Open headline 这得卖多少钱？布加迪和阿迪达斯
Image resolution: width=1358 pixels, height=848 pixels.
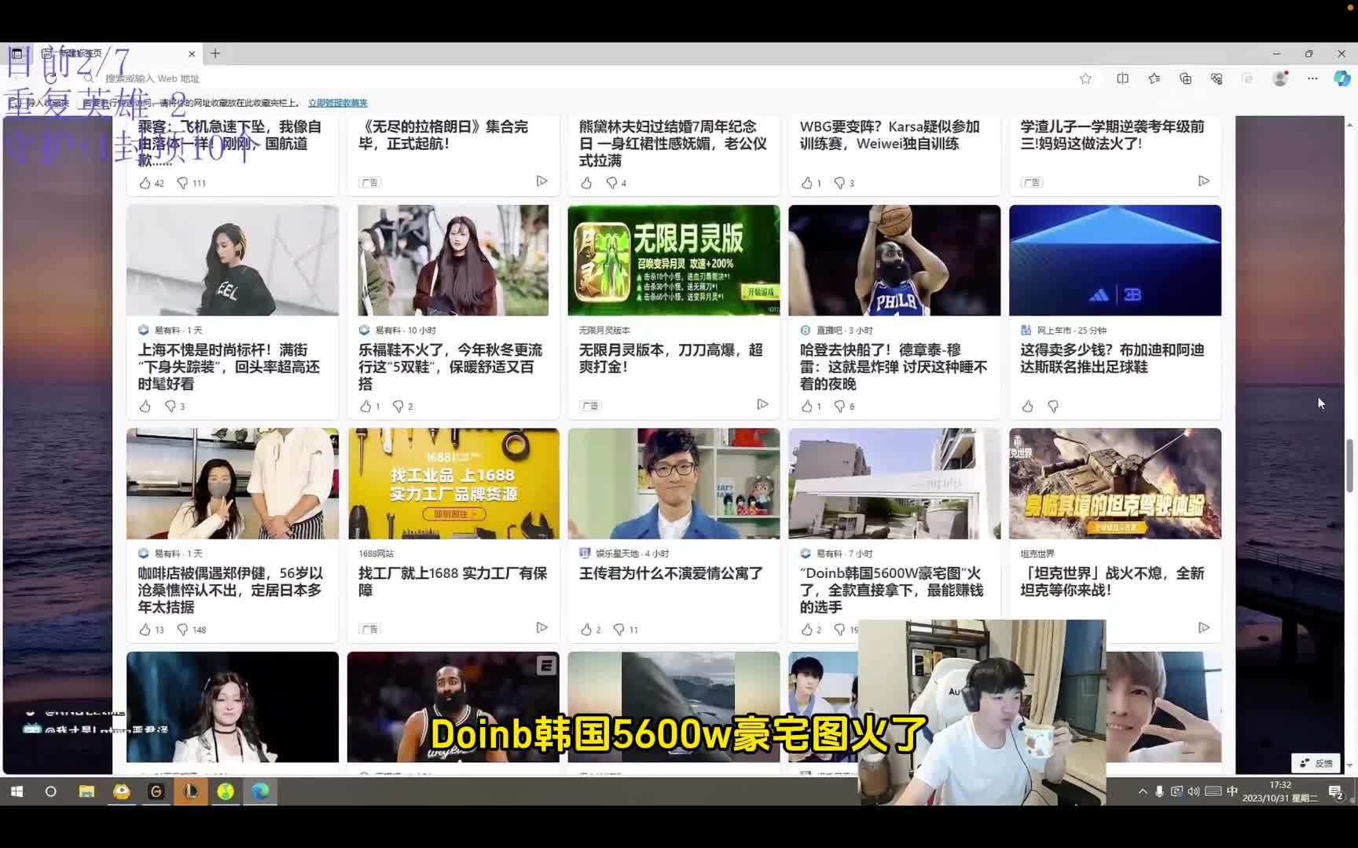coord(1113,358)
